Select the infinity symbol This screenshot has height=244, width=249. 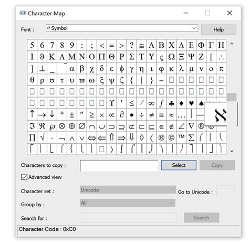tap(151, 103)
